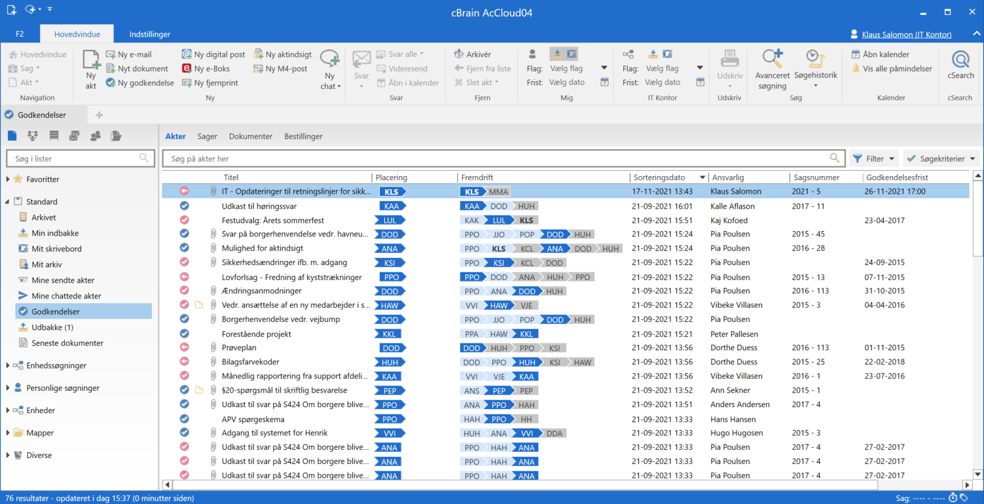Expand the Personlige søgninger node

8,388
